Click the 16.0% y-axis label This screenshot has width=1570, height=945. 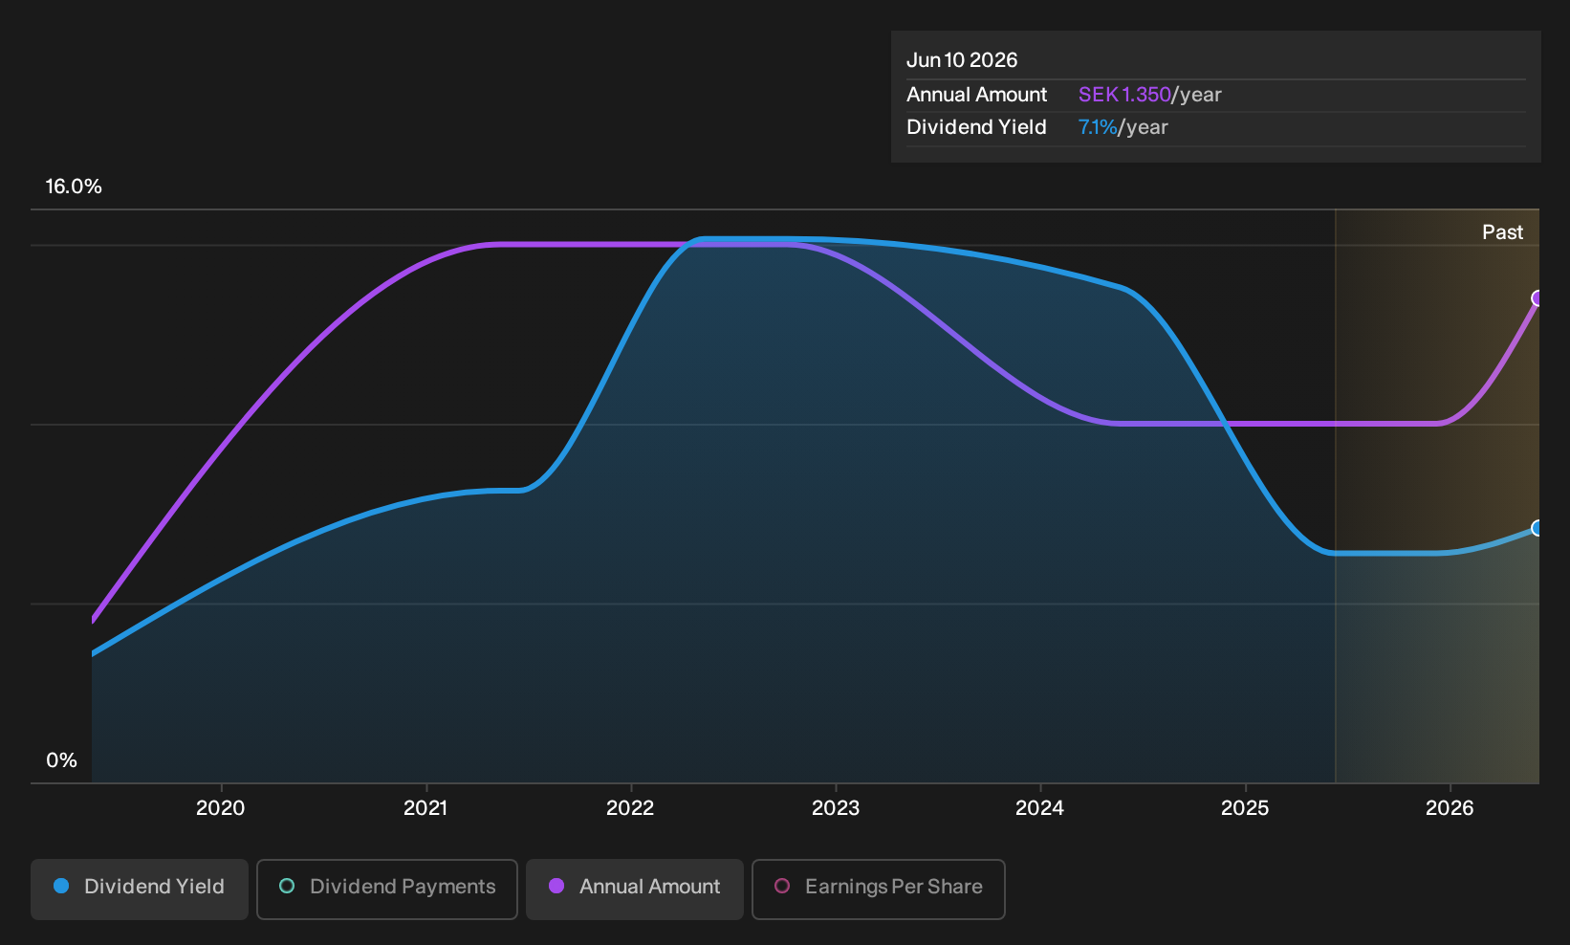tap(74, 187)
